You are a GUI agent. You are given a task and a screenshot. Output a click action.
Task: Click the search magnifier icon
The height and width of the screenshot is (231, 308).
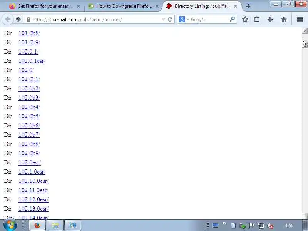coord(233,19)
